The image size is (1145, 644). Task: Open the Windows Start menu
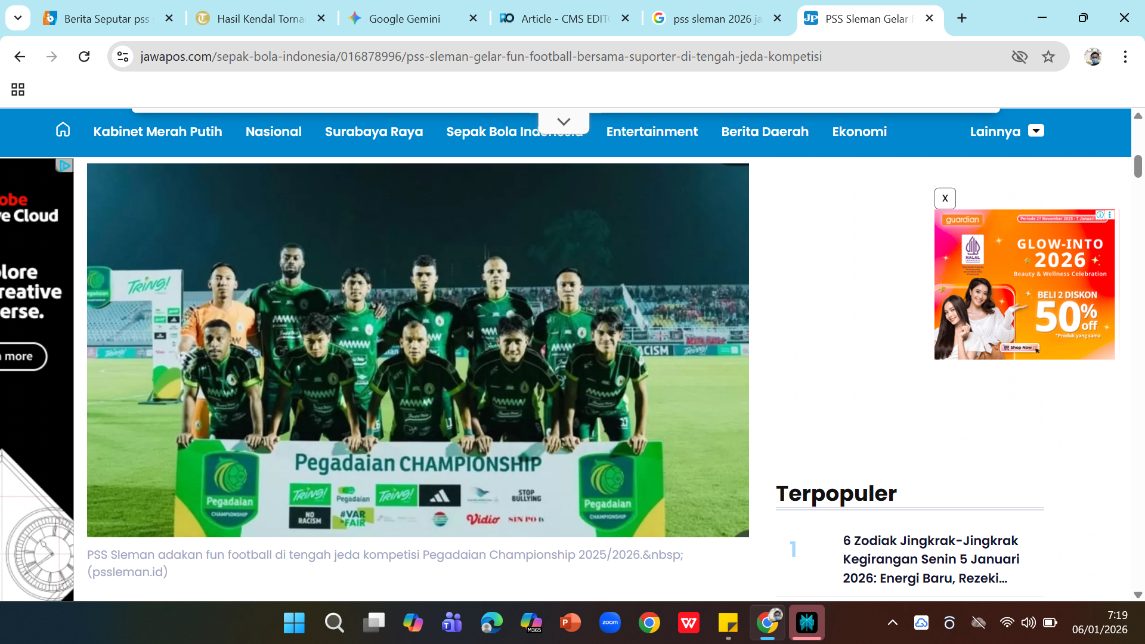tap(294, 623)
